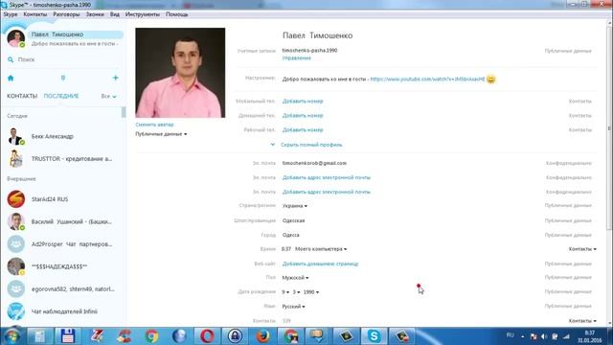
Task: Open the red Z icon in taskbar
Action: (x=96, y=336)
